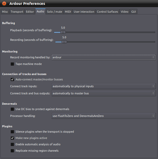Toggle Silence plugins when transport is stopped

[x=12, y=132]
